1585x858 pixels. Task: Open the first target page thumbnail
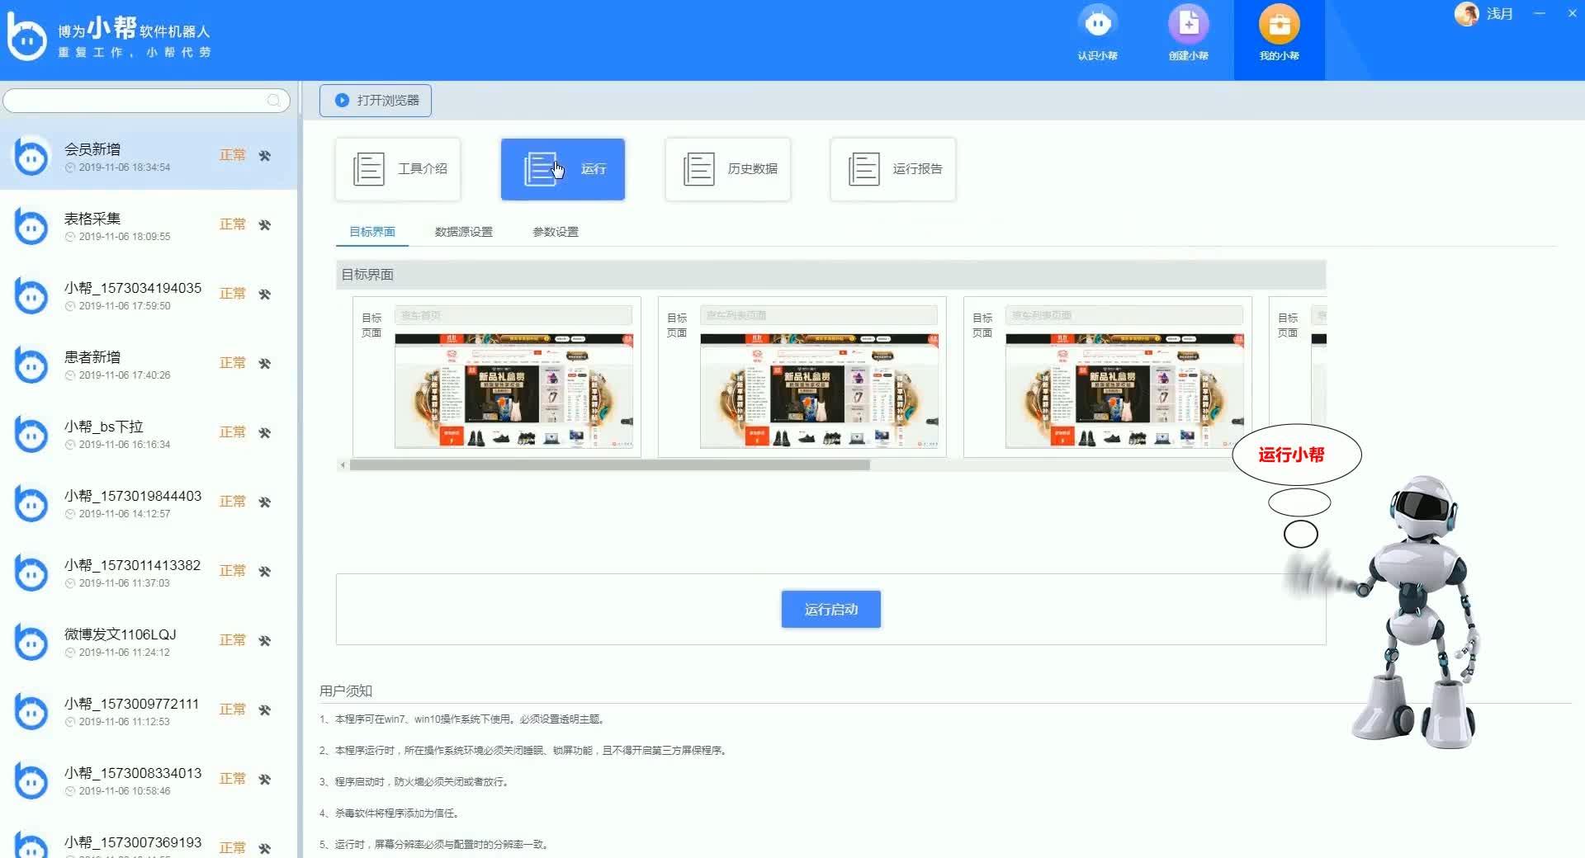[513, 391]
